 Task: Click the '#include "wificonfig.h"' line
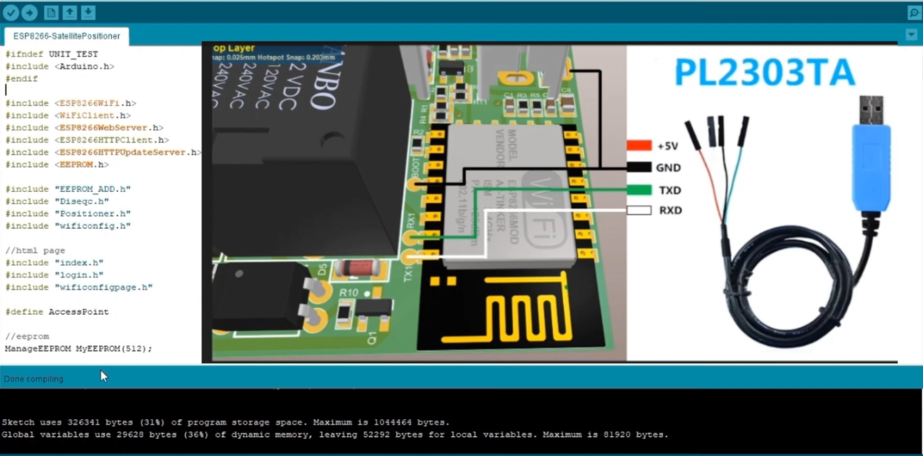click(68, 226)
